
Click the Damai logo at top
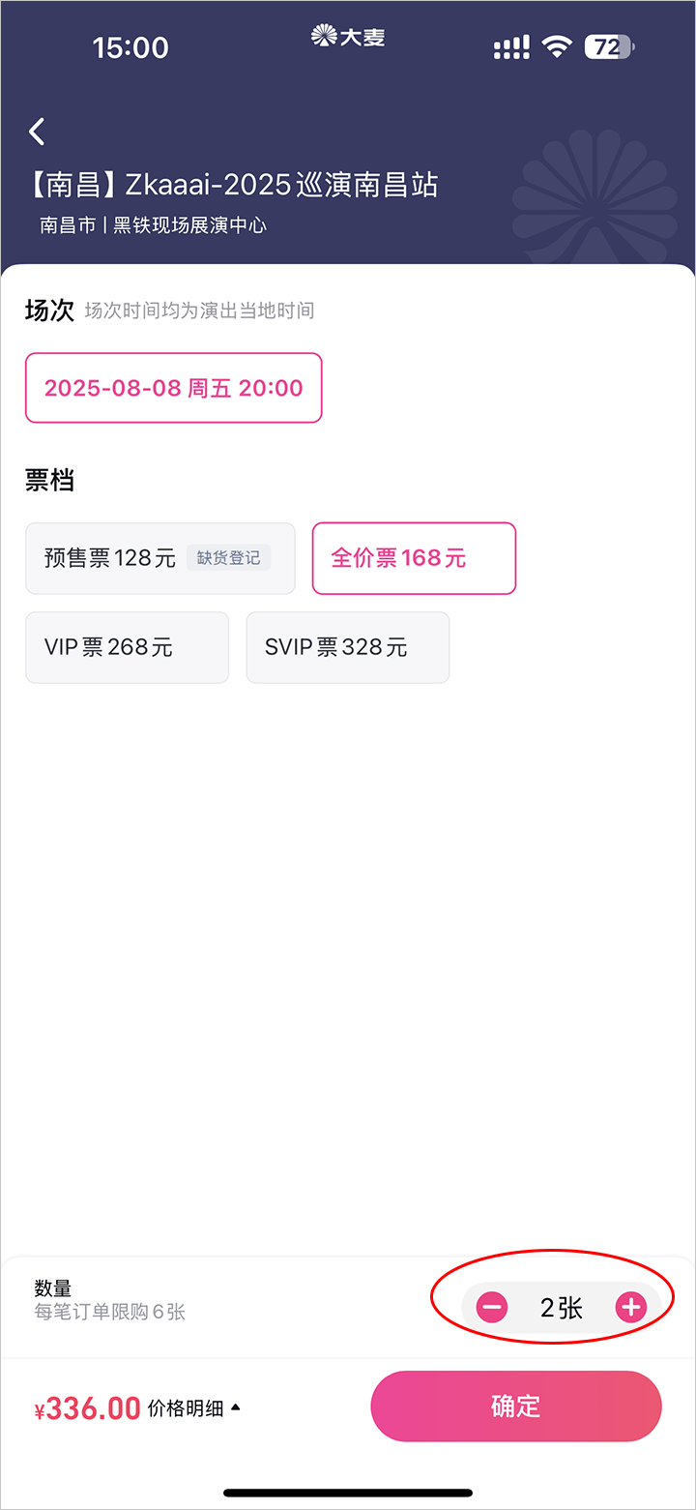pyautogui.click(x=348, y=37)
